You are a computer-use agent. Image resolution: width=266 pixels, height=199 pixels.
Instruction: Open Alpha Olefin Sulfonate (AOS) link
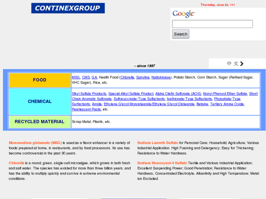178,93
